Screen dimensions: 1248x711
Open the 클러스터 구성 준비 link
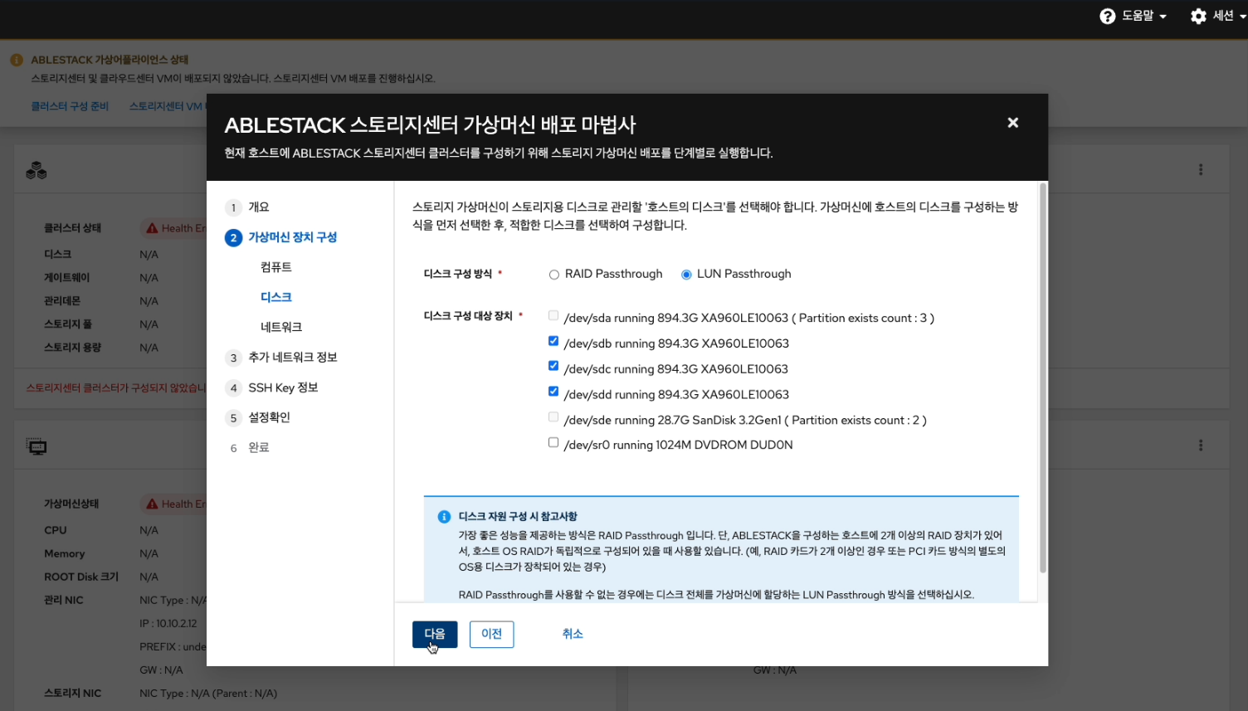[x=70, y=106]
